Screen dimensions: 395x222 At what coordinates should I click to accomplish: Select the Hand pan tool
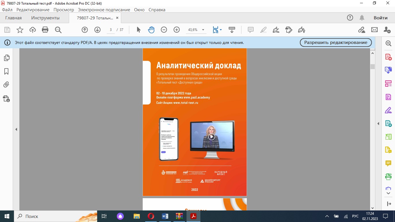point(151,30)
